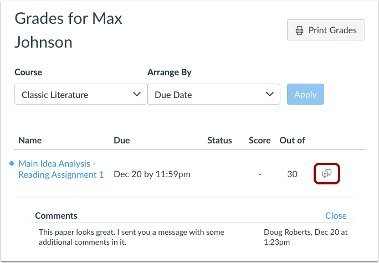
Task: Click the Comments section heading
Action: [x=56, y=215]
